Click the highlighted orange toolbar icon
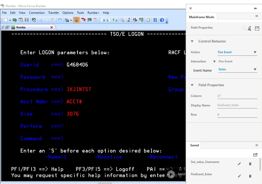Image resolution: width=262 pixels, height=184 pixels. [x=76, y=20]
